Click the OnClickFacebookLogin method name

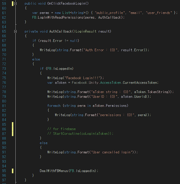(x=66, y=4)
